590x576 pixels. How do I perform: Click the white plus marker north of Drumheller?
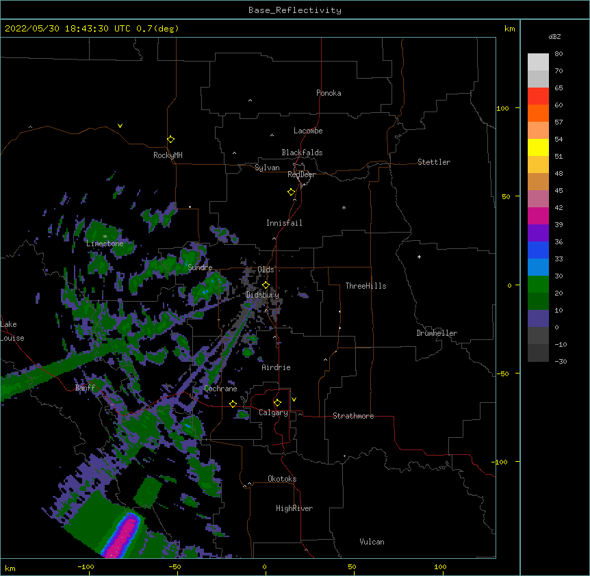(419, 257)
